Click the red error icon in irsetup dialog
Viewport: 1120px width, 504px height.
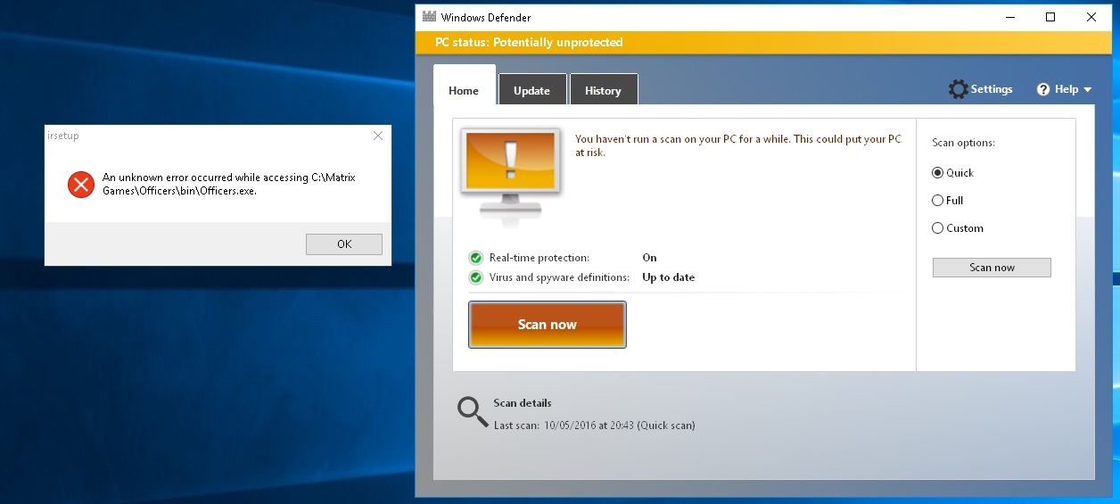click(x=80, y=185)
